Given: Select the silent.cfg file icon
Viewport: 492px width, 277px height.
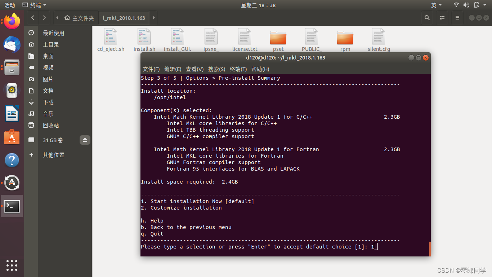Looking at the screenshot, I should [379, 36].
